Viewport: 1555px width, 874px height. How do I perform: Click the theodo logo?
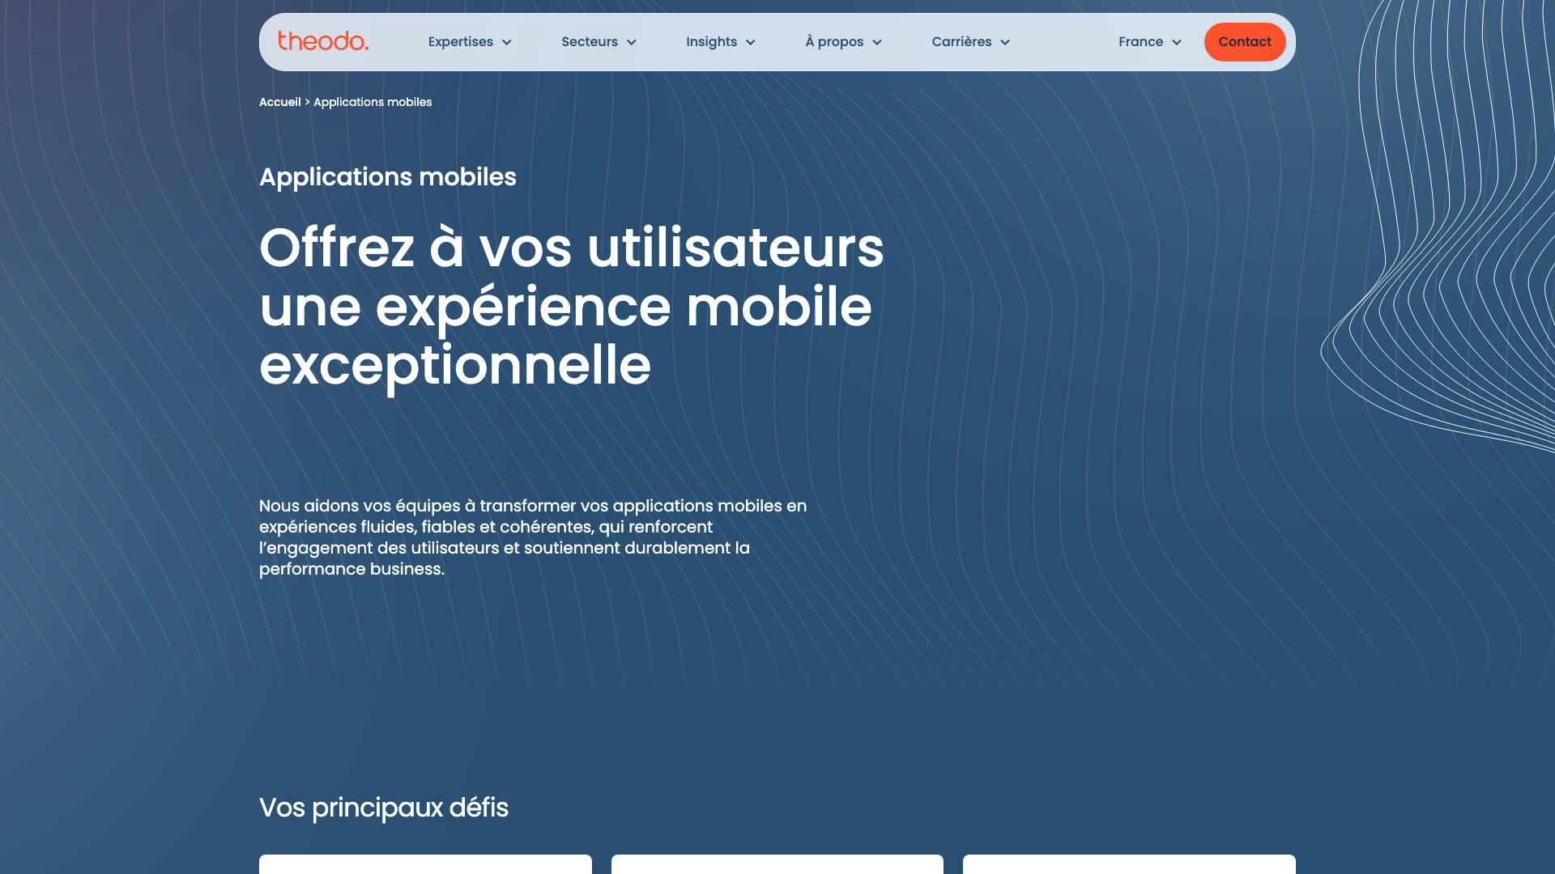click(323, 41)
